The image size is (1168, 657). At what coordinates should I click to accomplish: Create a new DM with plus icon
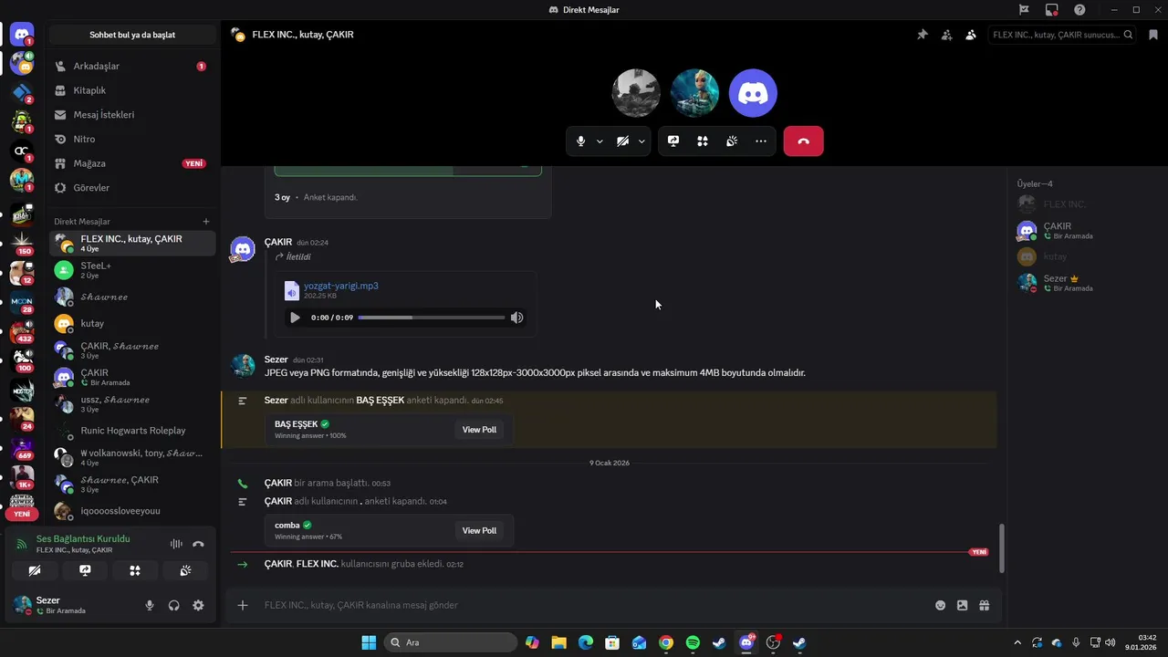(206, 222)
